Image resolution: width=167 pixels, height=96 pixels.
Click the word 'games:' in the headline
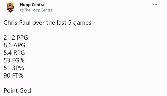pos(83,23)
